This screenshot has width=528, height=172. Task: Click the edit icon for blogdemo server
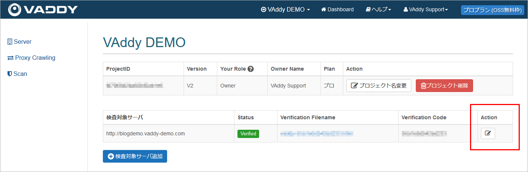(x=488, y=133)
